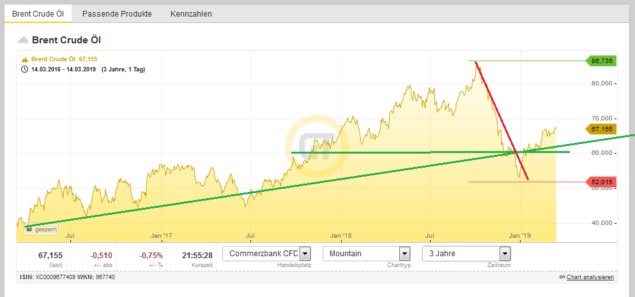Screen dimensions: 635x297
Task: Click the 40,000 y-axis label
Action: (x=601, y=223)
